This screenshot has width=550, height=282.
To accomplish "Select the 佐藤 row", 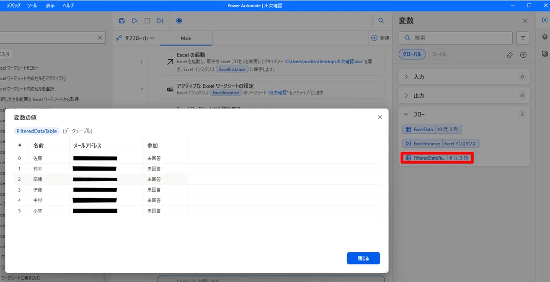I will pos(197,158).
